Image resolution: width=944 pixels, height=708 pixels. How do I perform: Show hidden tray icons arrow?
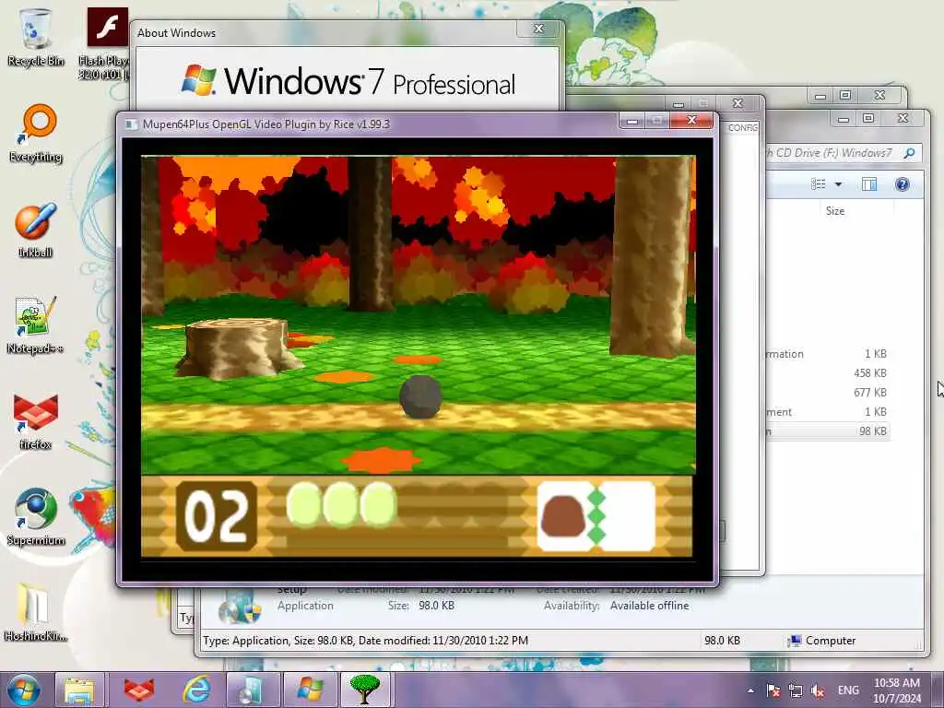750,690
